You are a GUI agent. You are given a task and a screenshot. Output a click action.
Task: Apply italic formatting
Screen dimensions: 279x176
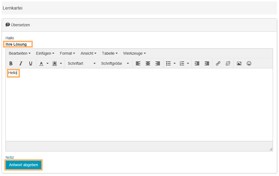[21, 63]
